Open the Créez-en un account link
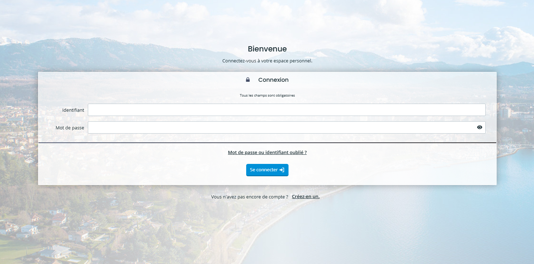The width and height of the screenshot is (534, 264). [x=306, y=197]
